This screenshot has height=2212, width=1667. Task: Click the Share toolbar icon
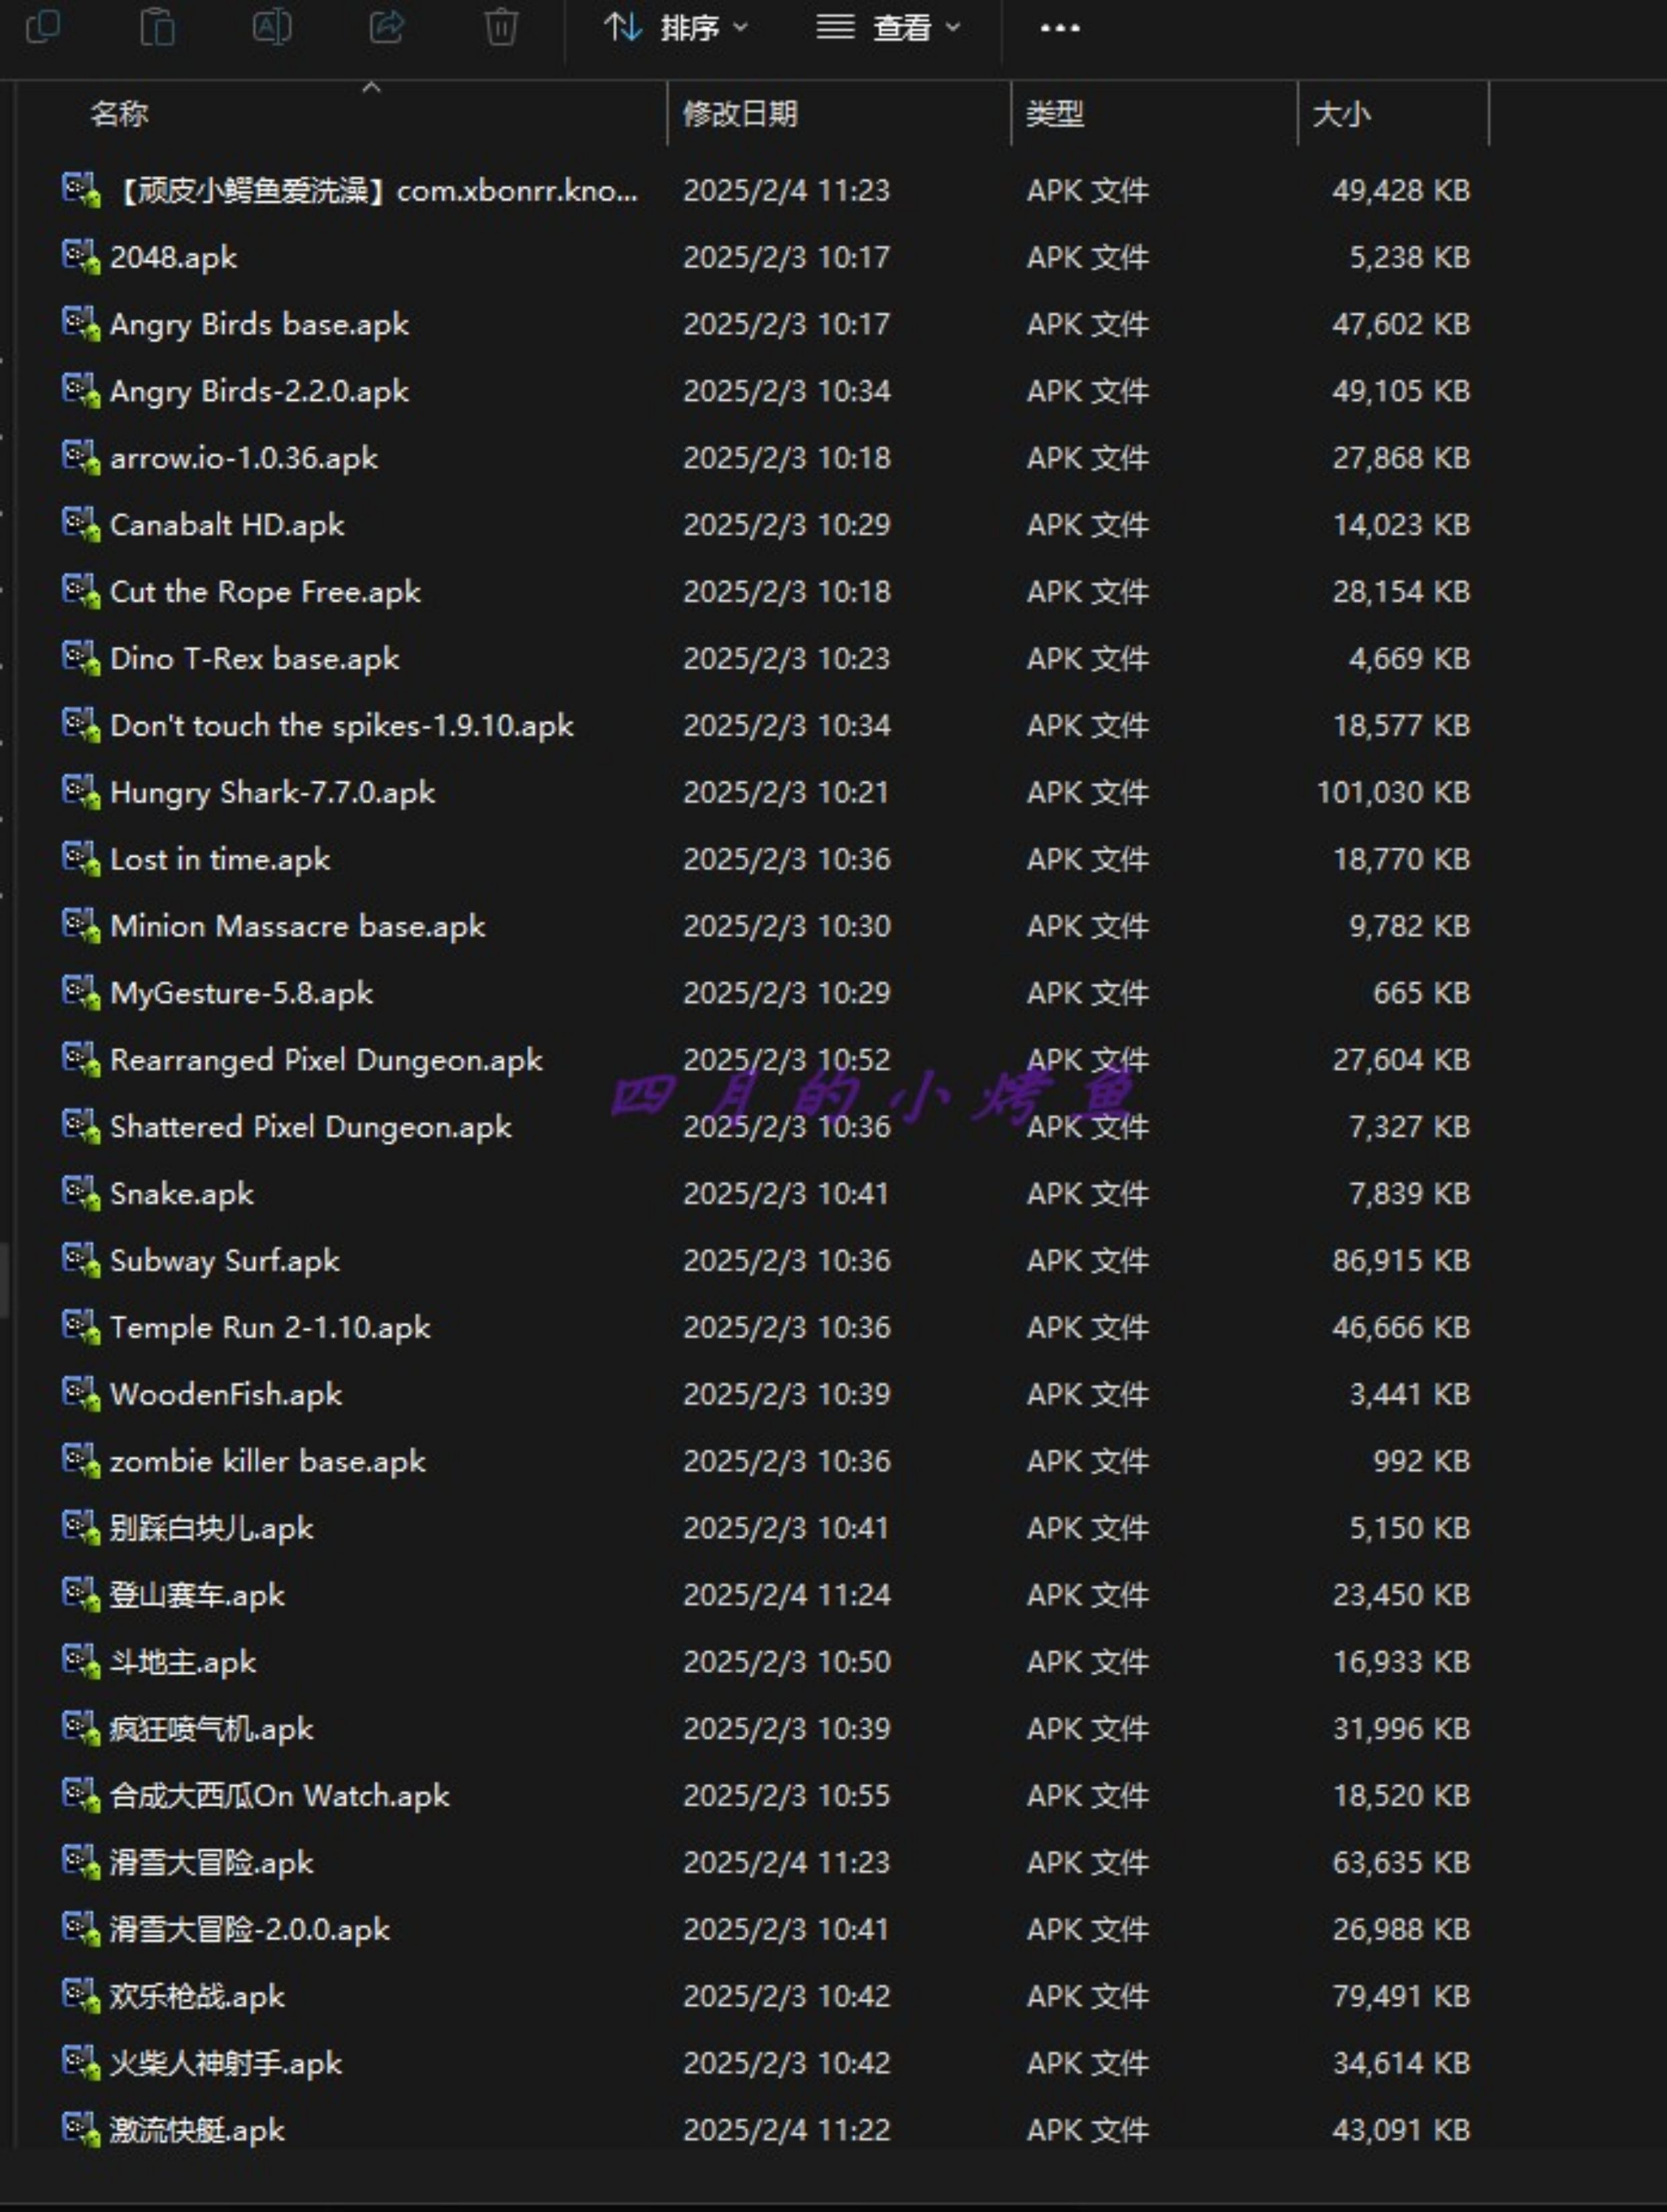pyautogui.click(x=387, y=27)
